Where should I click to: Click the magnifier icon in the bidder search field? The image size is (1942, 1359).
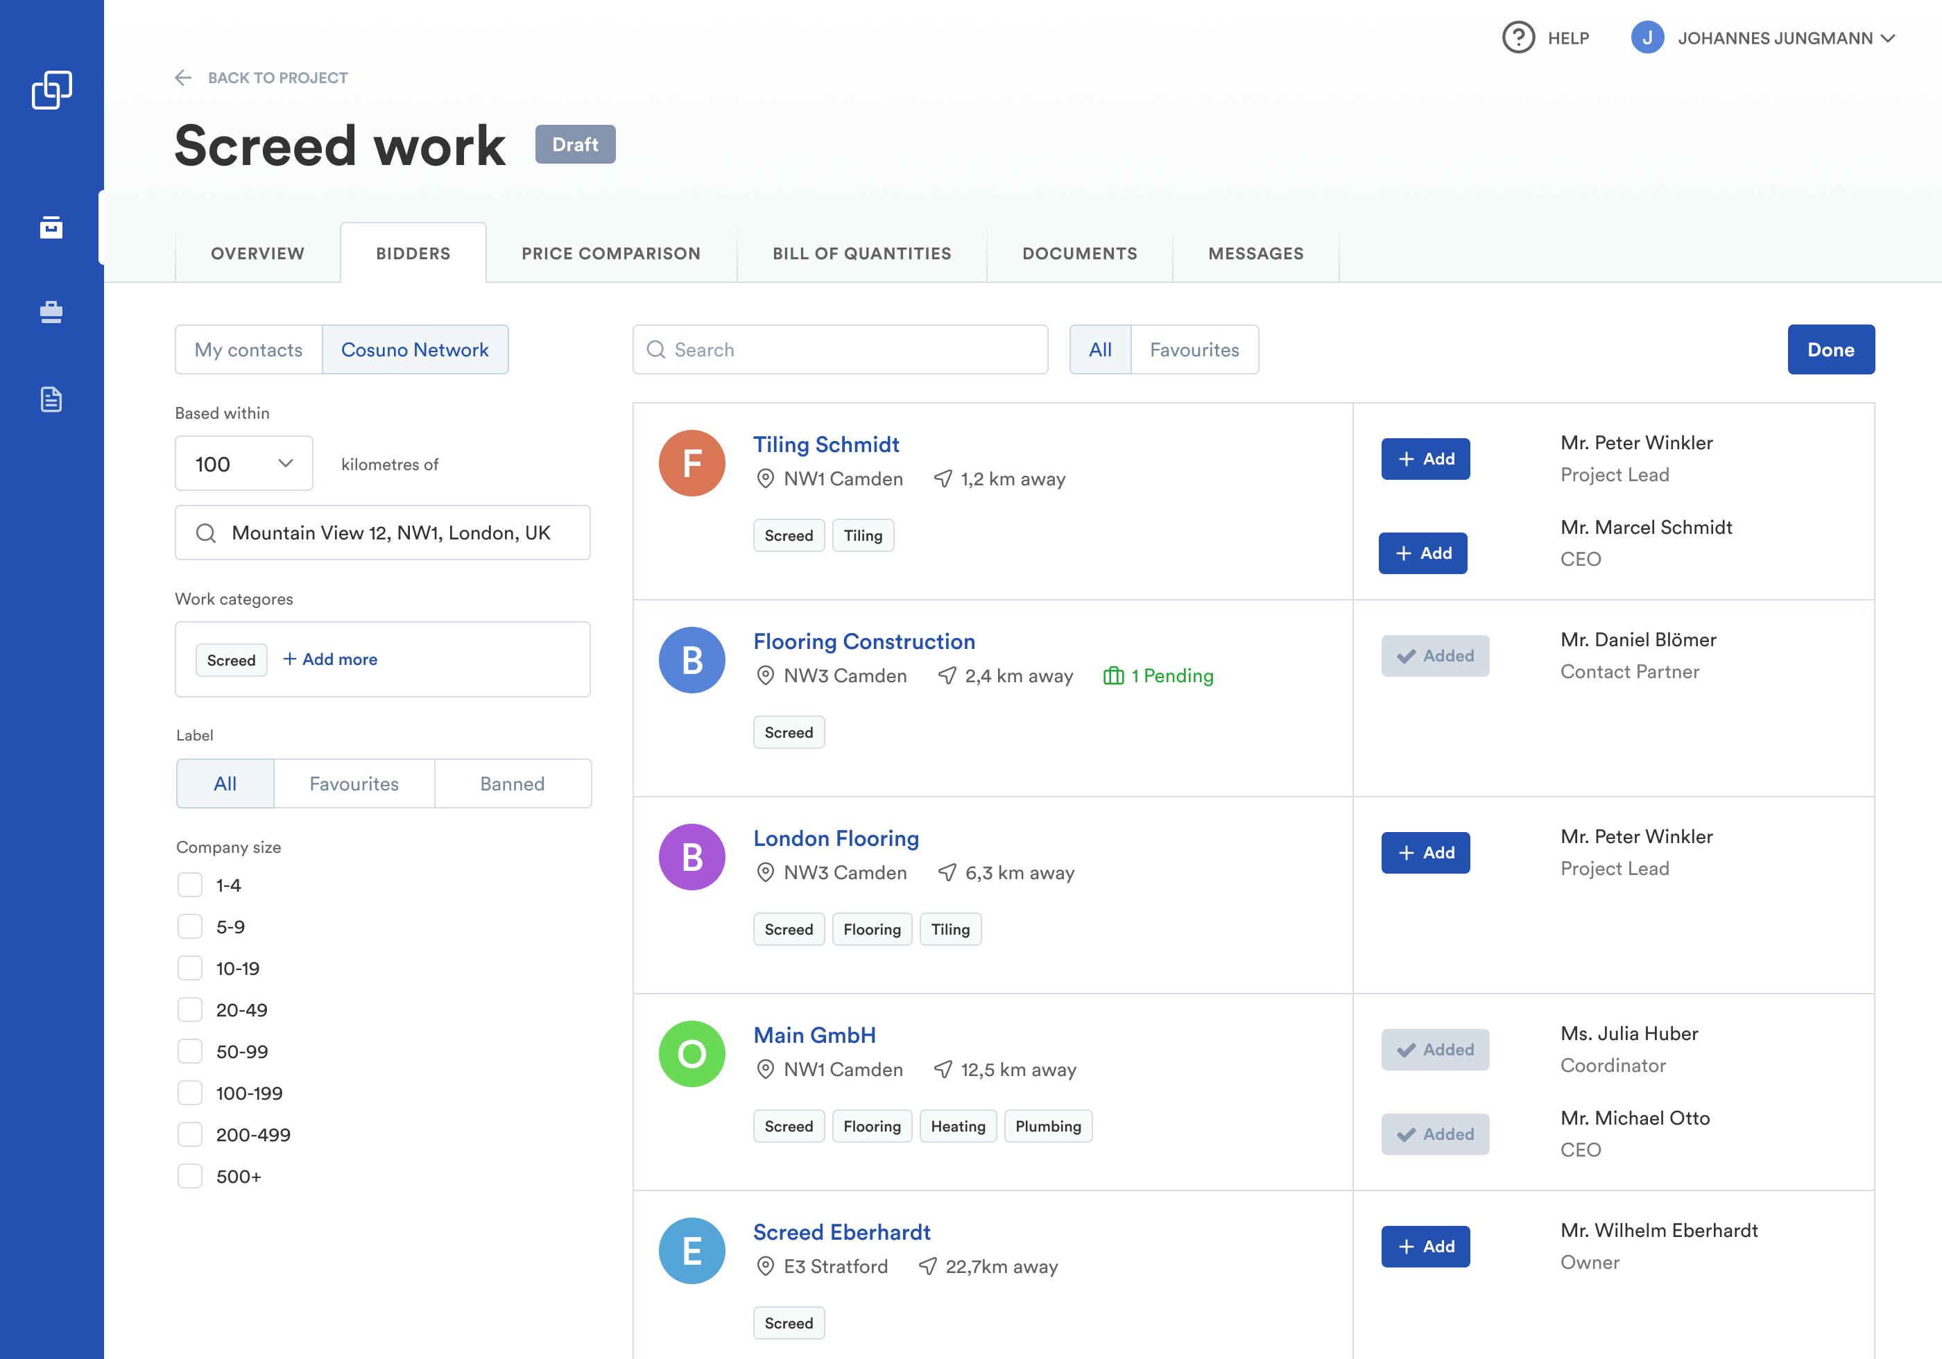coord(658,349)
